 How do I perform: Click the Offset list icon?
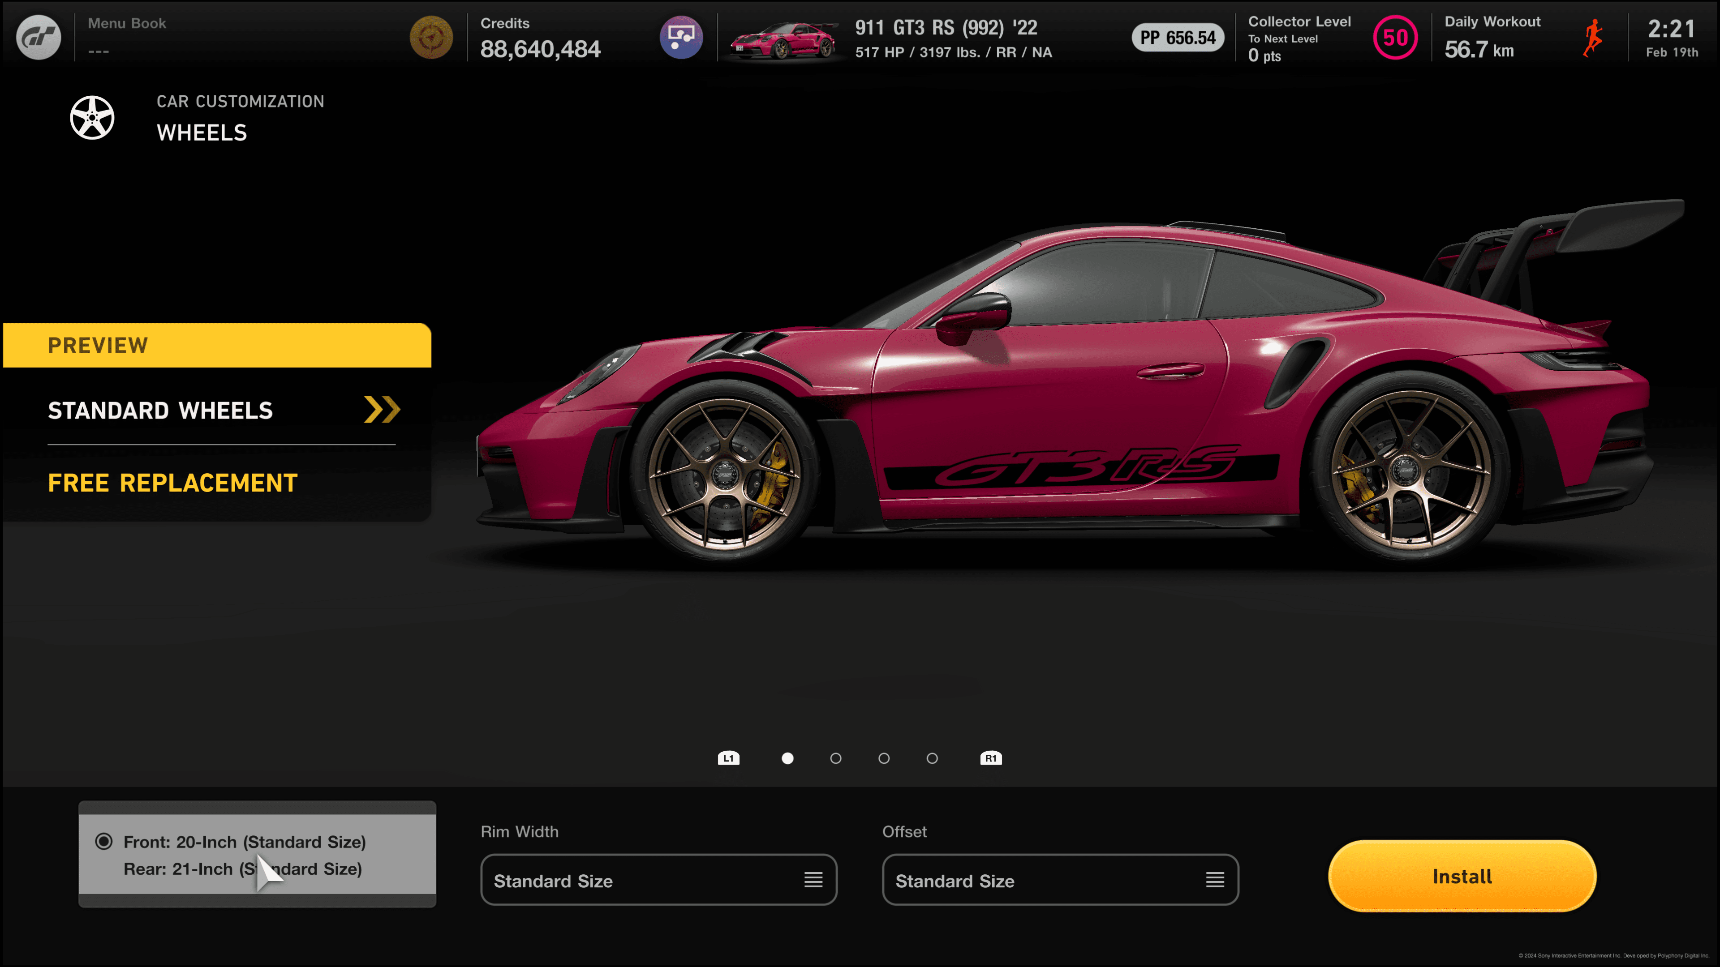pos(1215,880)
